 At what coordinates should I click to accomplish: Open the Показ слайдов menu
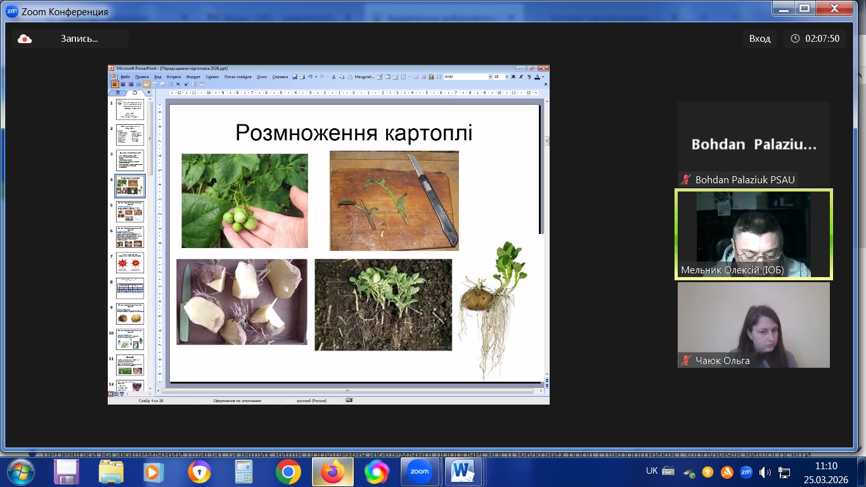238,77
